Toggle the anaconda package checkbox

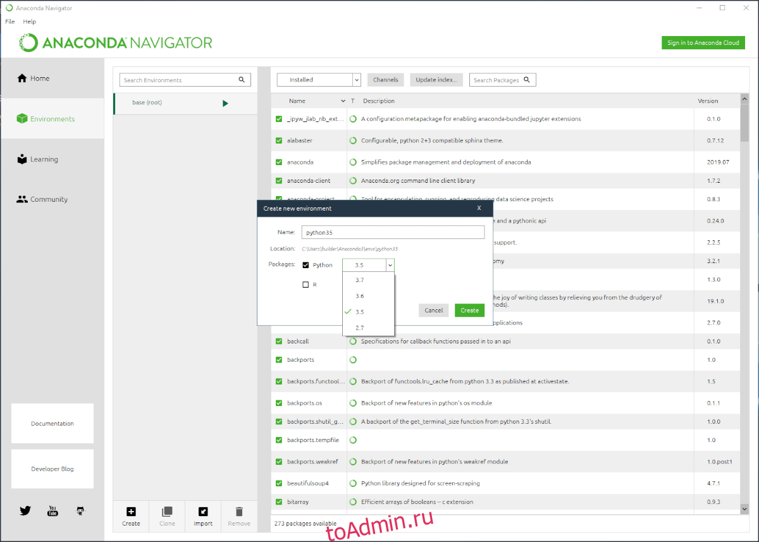[x=279, y=162]
